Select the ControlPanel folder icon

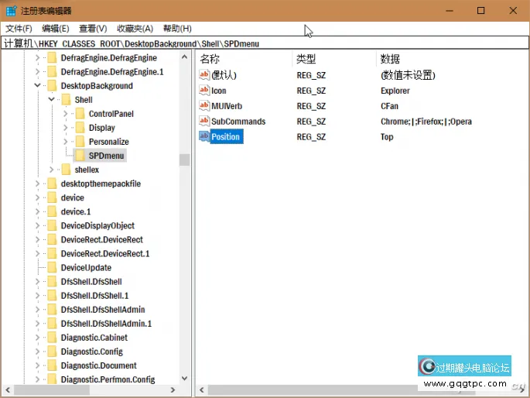pyautogui.click(x=80, y=114)
